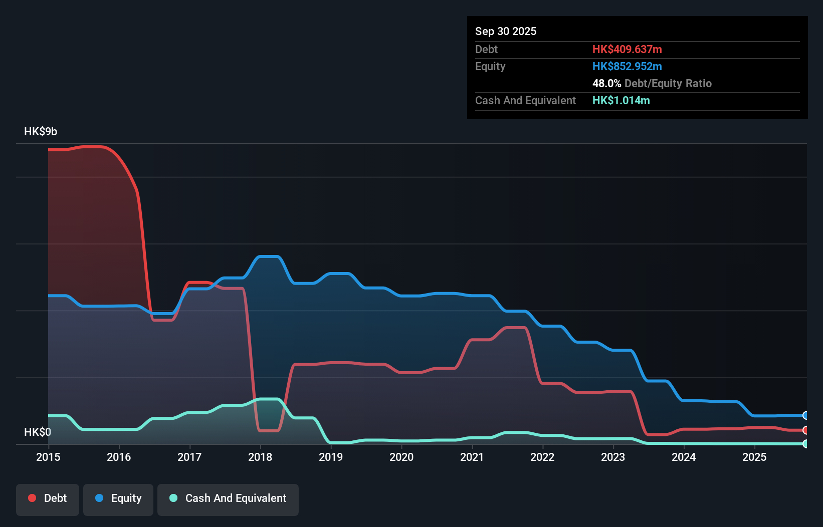Click the teal Cash And Equivalent legend dot
This screenshot has height=527, width=823.
pos(172,498)
